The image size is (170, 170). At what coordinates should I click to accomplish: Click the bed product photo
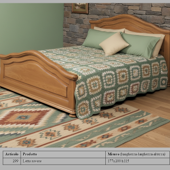85,75
